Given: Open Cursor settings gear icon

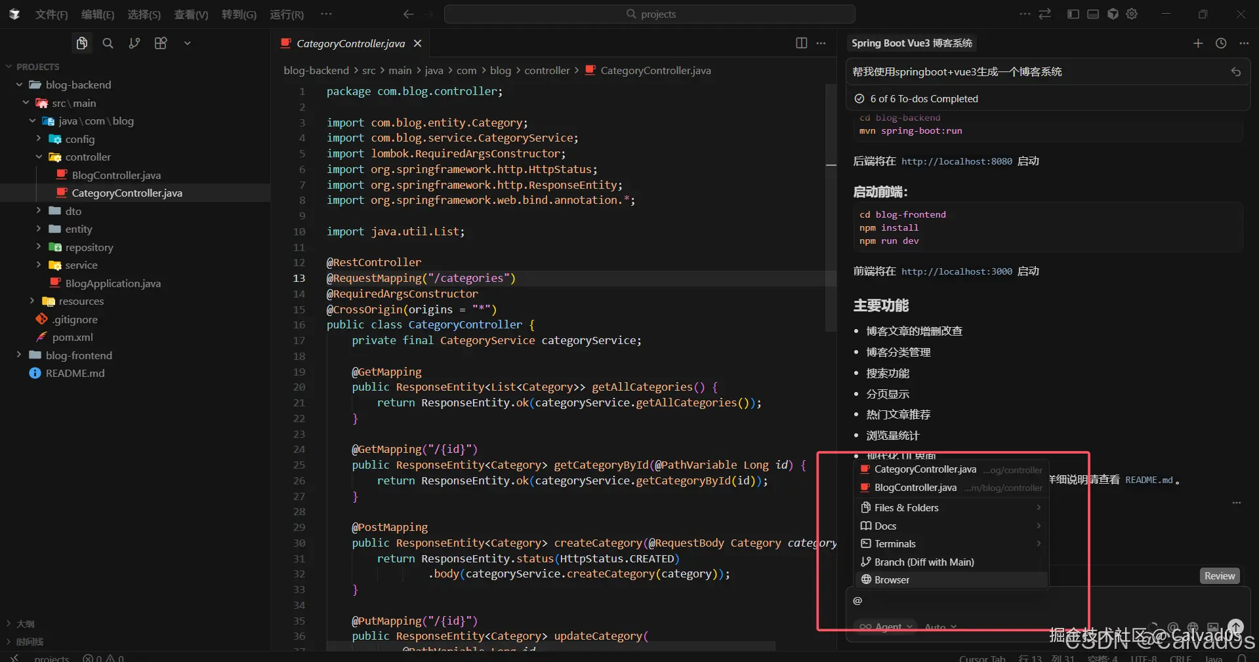Looking at the screenshot, I should point(1132,14).
